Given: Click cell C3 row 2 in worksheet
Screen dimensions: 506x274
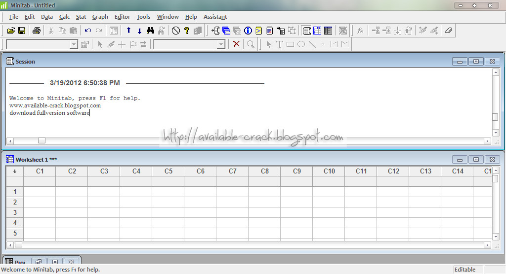Looking at the screenshot, I should [x=104, y=202].
